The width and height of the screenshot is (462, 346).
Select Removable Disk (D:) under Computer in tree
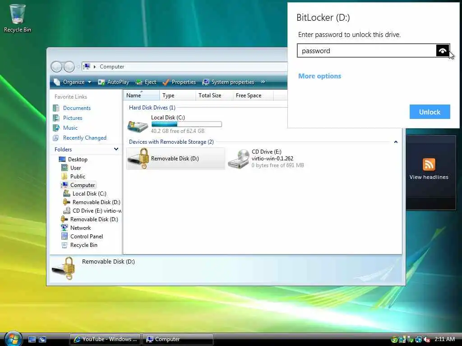point(97,202)
